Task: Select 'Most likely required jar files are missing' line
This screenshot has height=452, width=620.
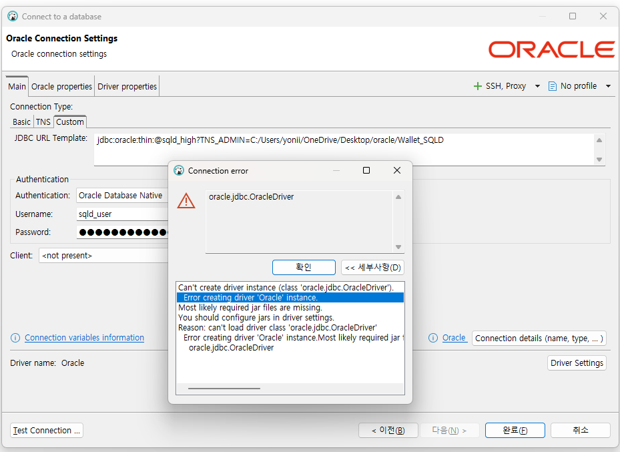Action: [250, 307]
